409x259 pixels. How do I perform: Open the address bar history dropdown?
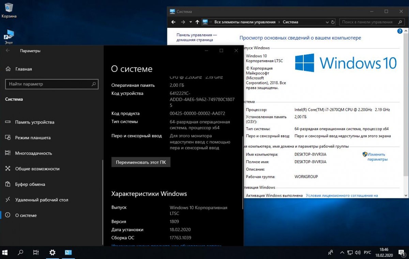coord(327,22)
